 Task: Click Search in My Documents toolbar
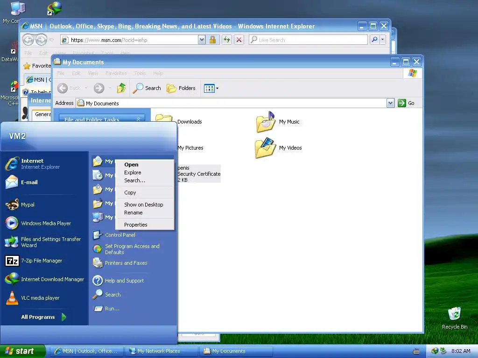(x=147, y=88)
